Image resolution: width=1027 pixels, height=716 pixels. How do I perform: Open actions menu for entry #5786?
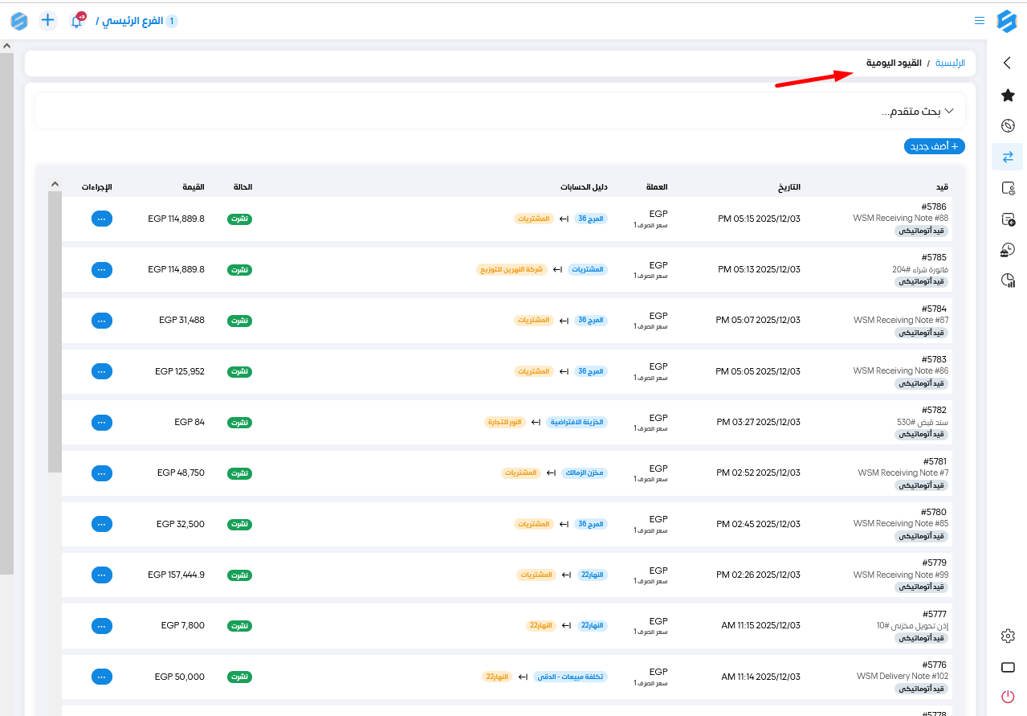(x=101, y=219)
